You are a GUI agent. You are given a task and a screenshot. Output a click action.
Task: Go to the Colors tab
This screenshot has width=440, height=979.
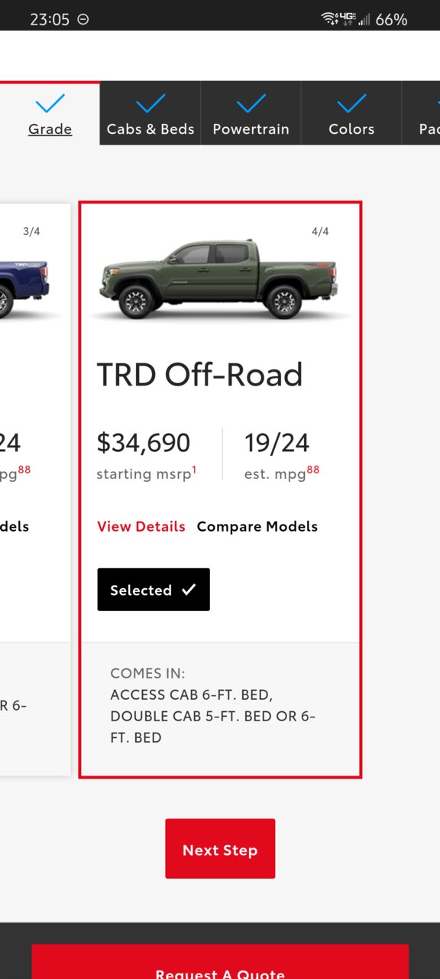(351, 113)
